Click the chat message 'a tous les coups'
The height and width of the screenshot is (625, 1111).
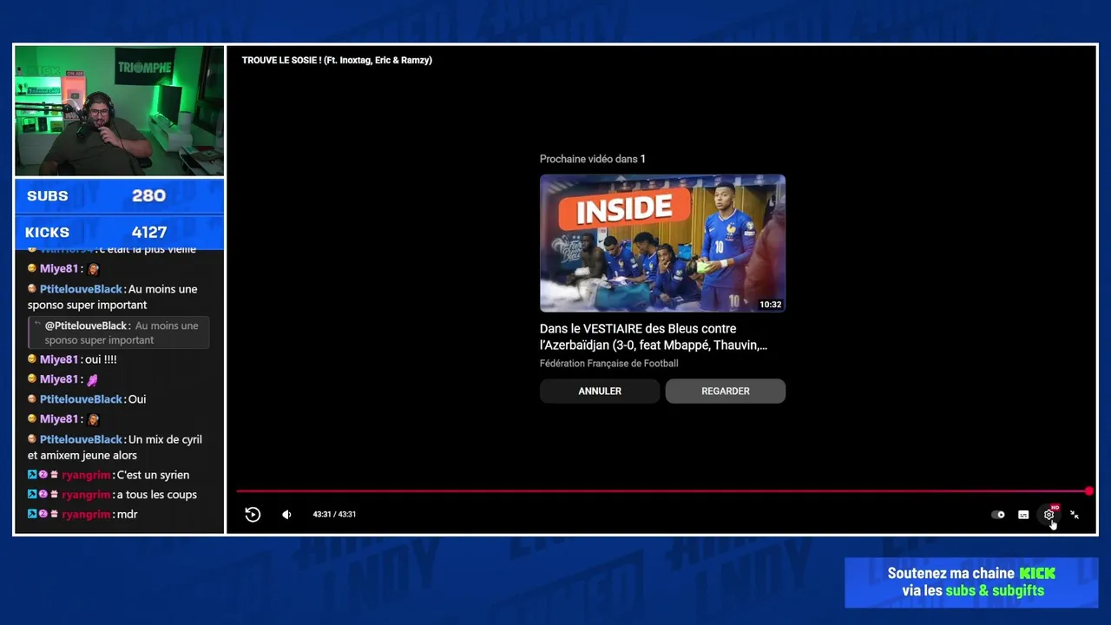157,495
